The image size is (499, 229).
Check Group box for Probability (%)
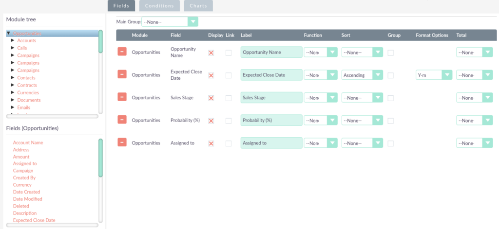coord(390,121)
